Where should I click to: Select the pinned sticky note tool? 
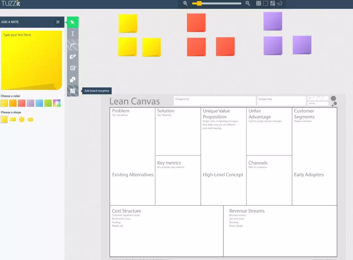pyautogui.click(x=73, y=22)
